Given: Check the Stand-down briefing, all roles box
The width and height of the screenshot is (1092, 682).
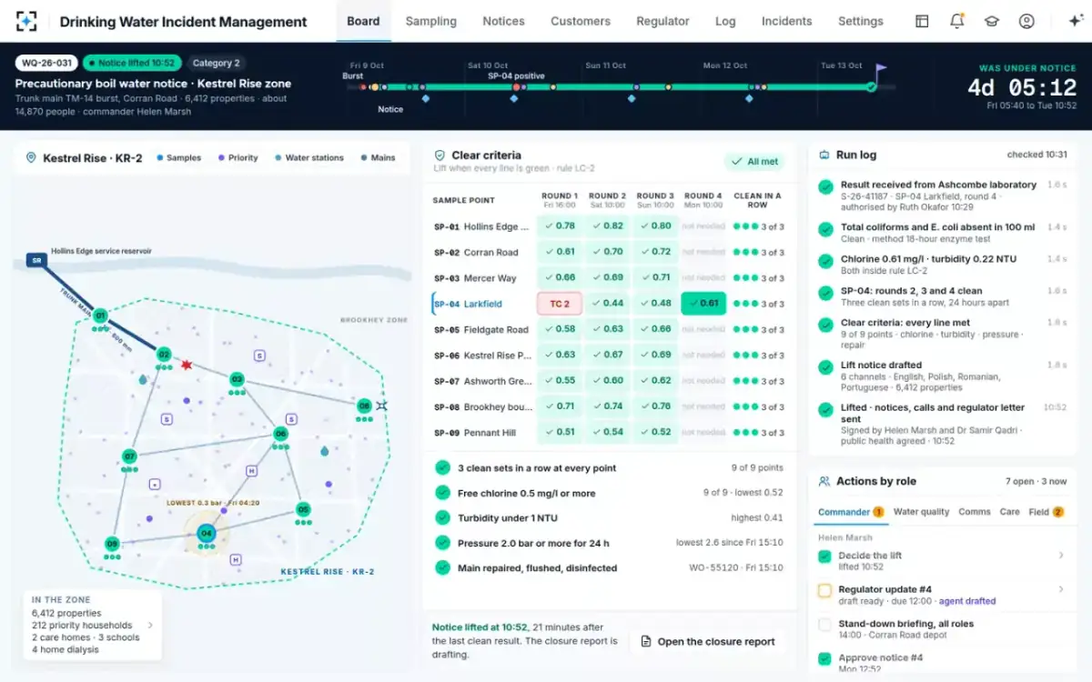Looking at the screenshot, I should pos(824,625).
